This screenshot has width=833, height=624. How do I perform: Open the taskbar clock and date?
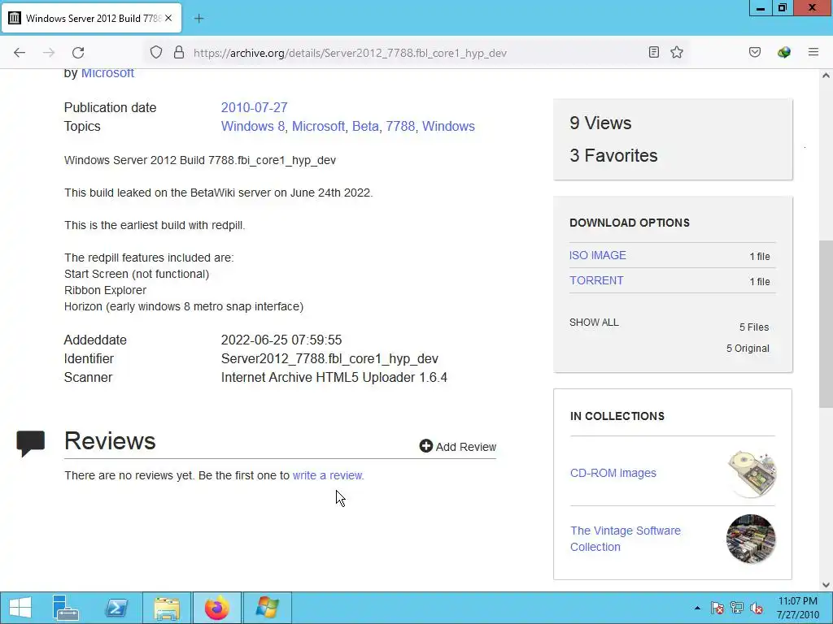tap(797, 608)
